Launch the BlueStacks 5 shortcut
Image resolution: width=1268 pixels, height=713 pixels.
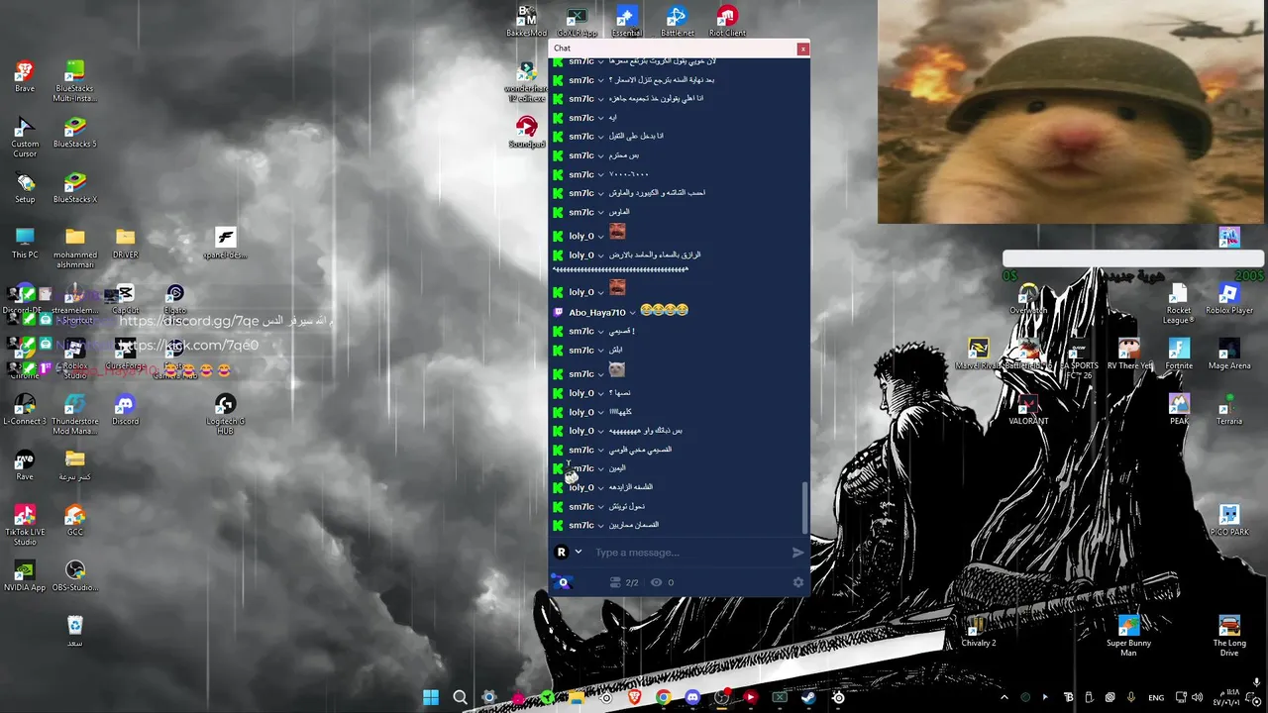pyautogui.click(x=75, y=132)
